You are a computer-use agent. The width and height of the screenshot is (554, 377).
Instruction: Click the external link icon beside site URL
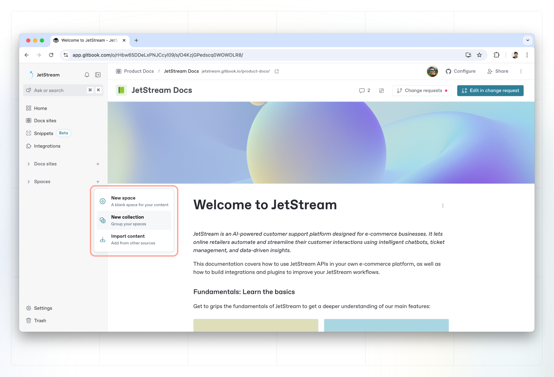click(277, 71)
